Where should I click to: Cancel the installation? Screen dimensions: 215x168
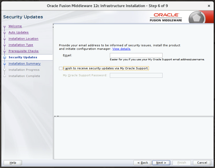tap(202, 163)
